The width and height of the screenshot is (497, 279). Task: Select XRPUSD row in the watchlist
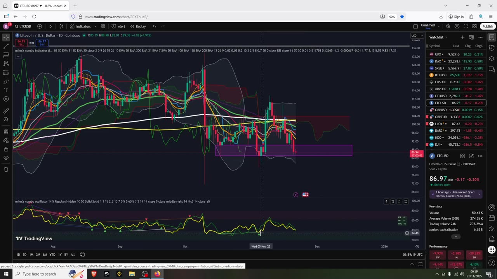click(x=456, y=89)
